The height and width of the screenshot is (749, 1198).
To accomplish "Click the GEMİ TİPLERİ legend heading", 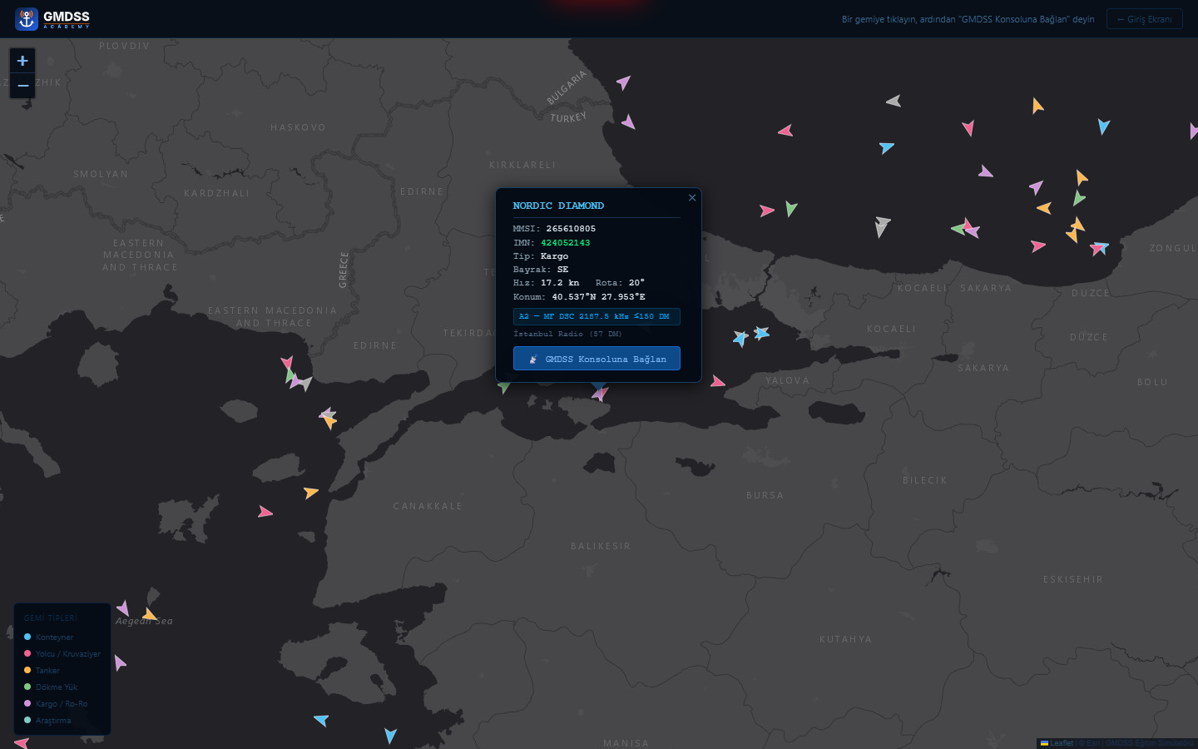I will coord(51,618).
